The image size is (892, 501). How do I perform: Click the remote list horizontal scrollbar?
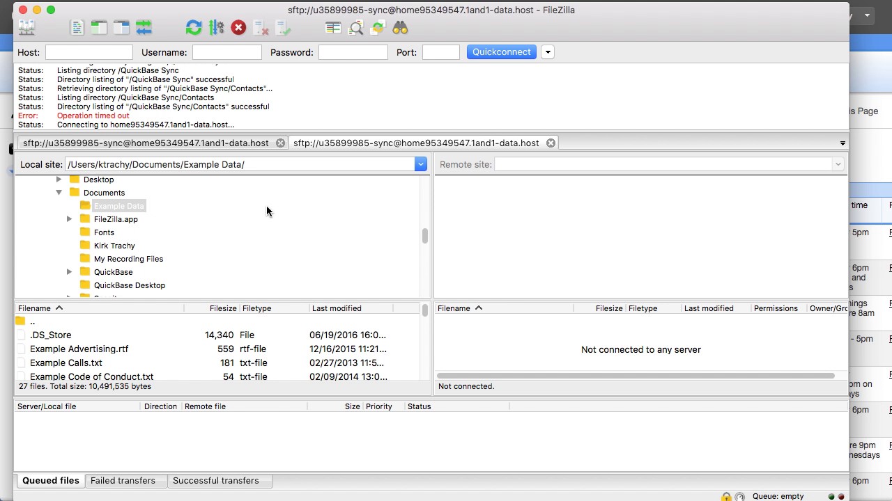[636, 376]
